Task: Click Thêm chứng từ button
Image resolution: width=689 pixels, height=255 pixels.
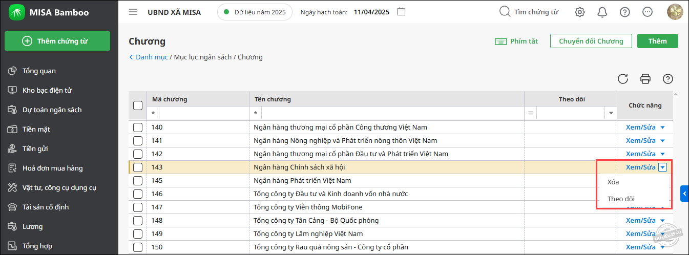Action: (57, 41)
